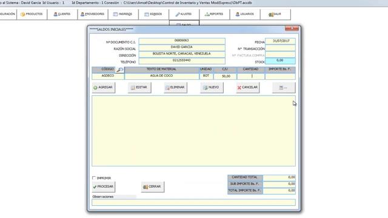Click the Importe Bs. F. field
The width and height of the screenshot is (388, 218).
(x=280, y=76)
